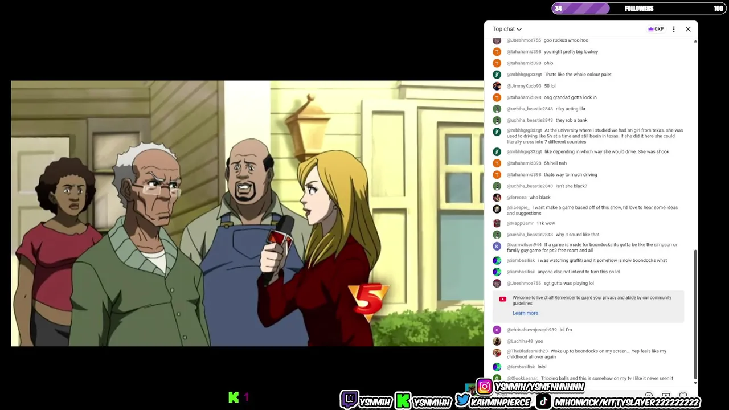Open the chat three-dot options menu

[x=674, y=29]
